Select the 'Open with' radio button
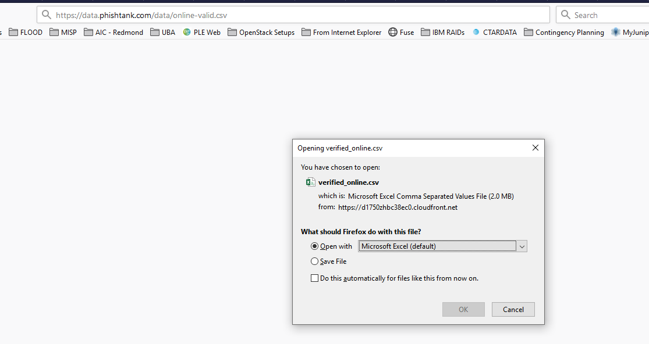 314,246
